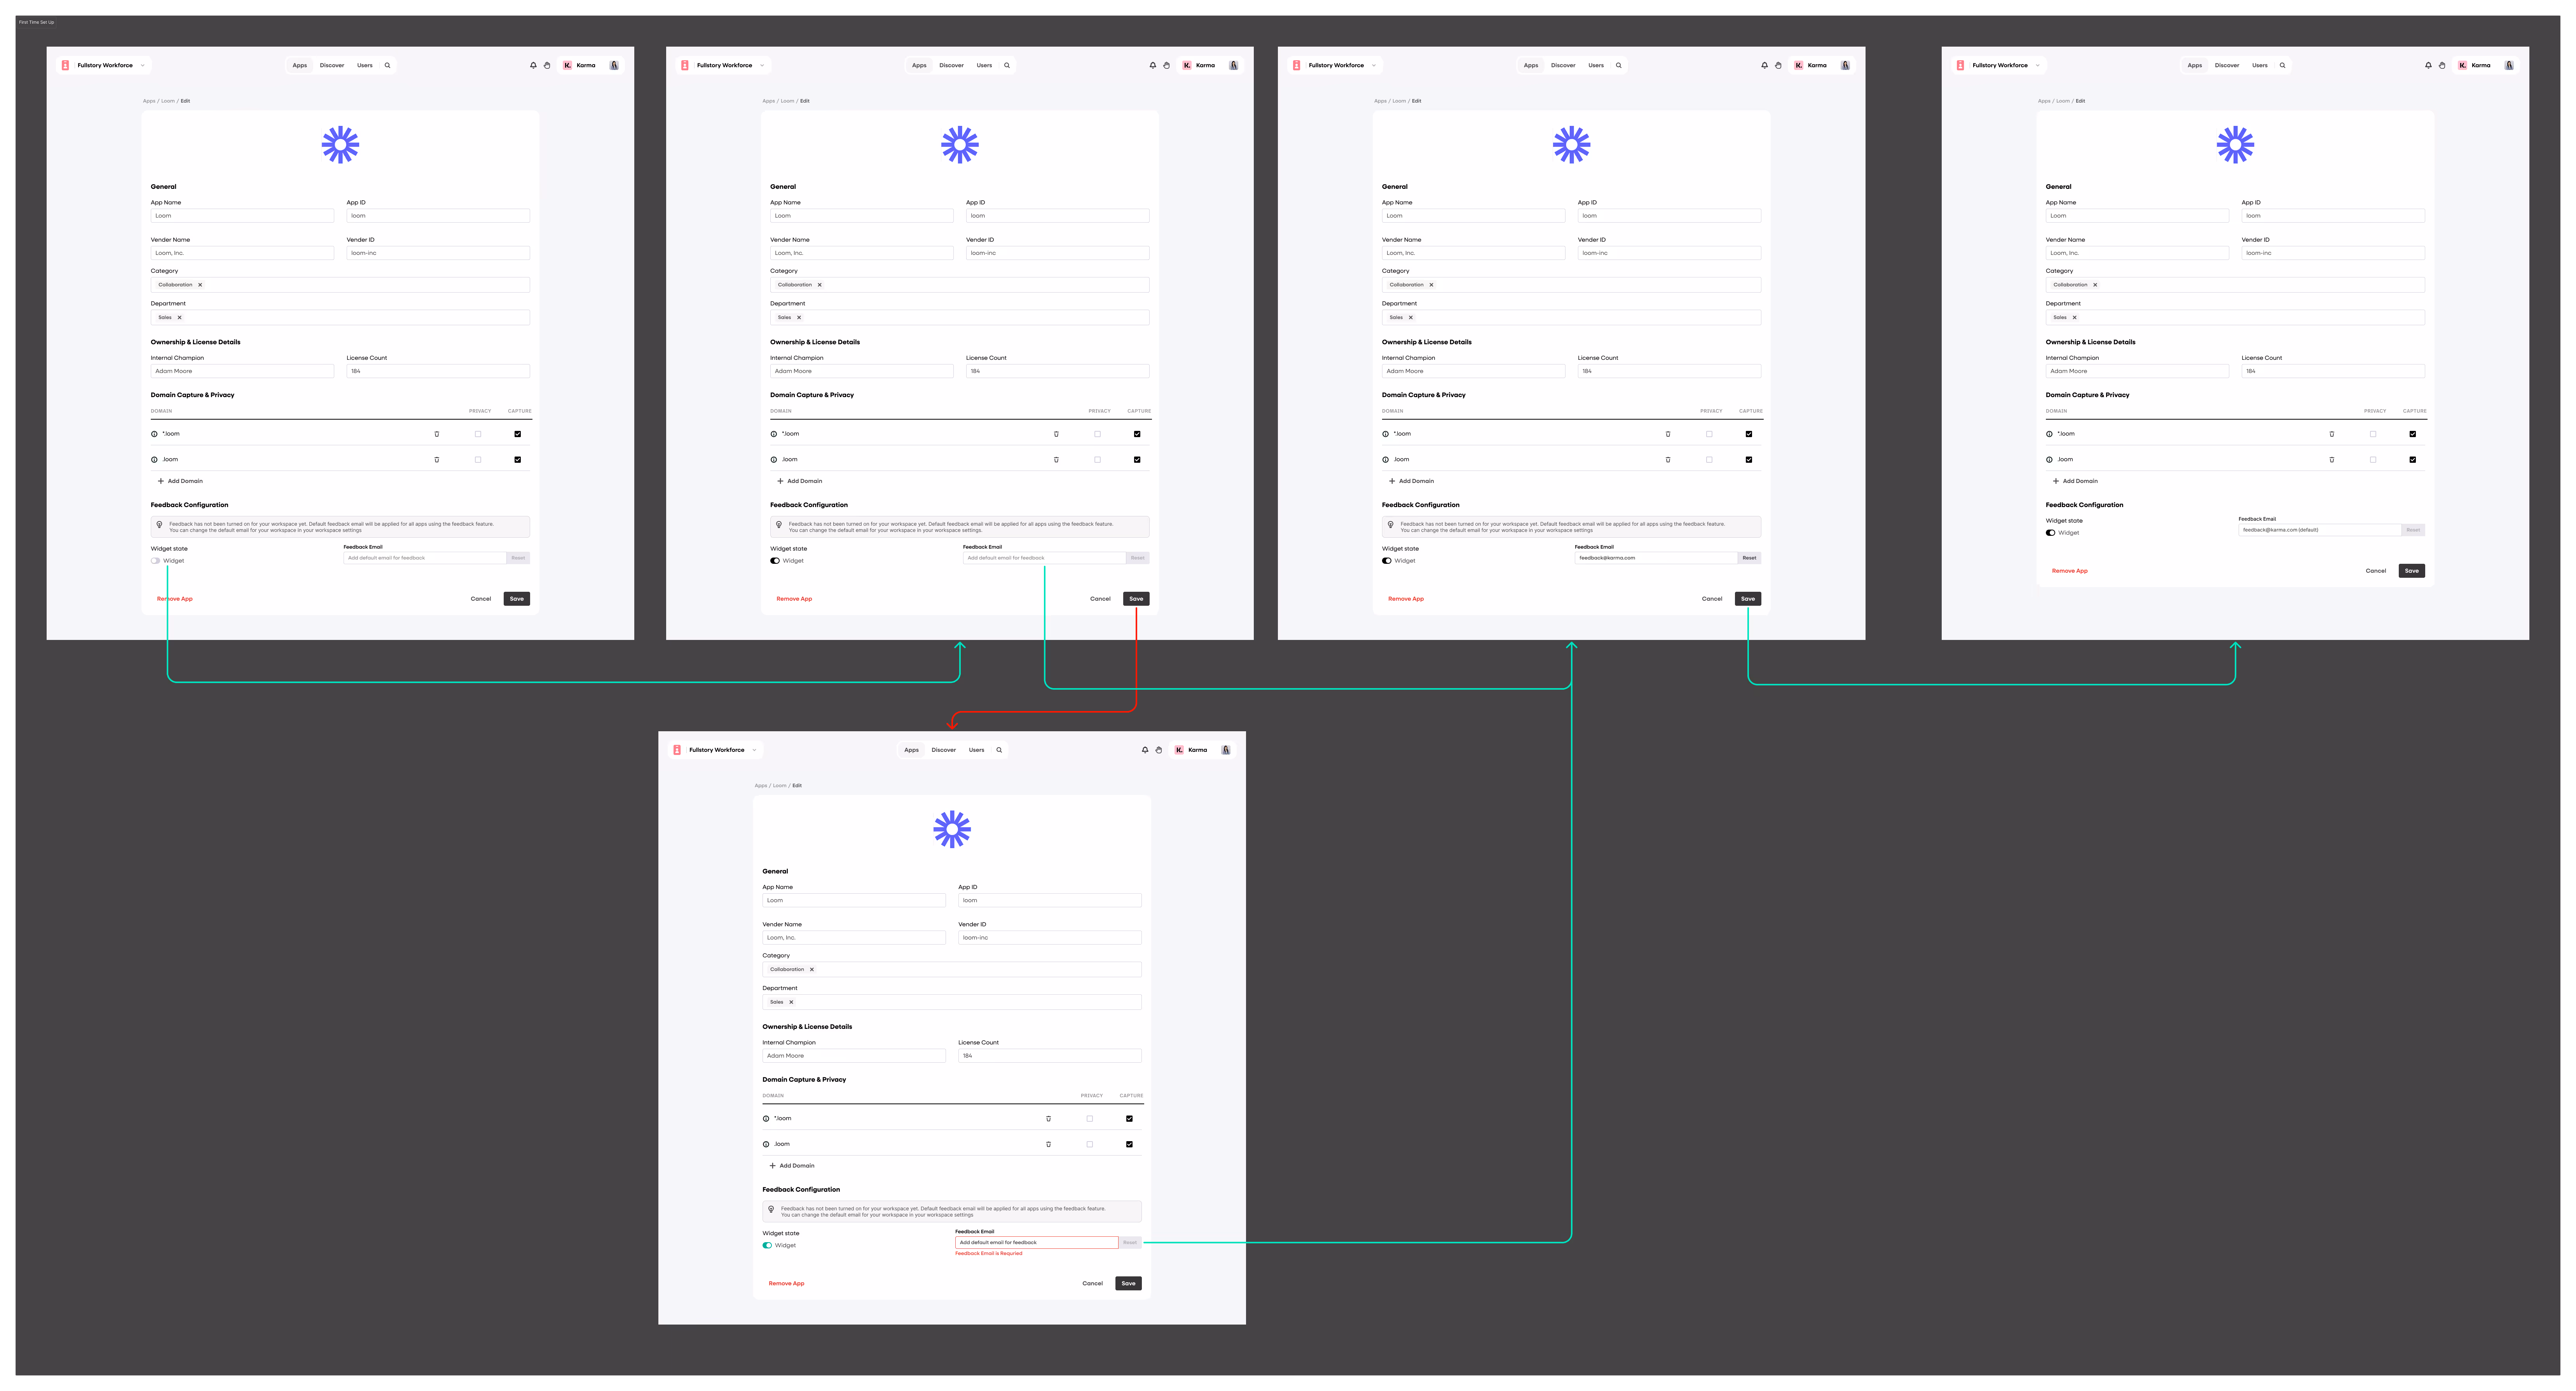This screenshot has width=2576, height=1391.
Task: Click hand icon in bottom frame header
Action: (1159, 750)
